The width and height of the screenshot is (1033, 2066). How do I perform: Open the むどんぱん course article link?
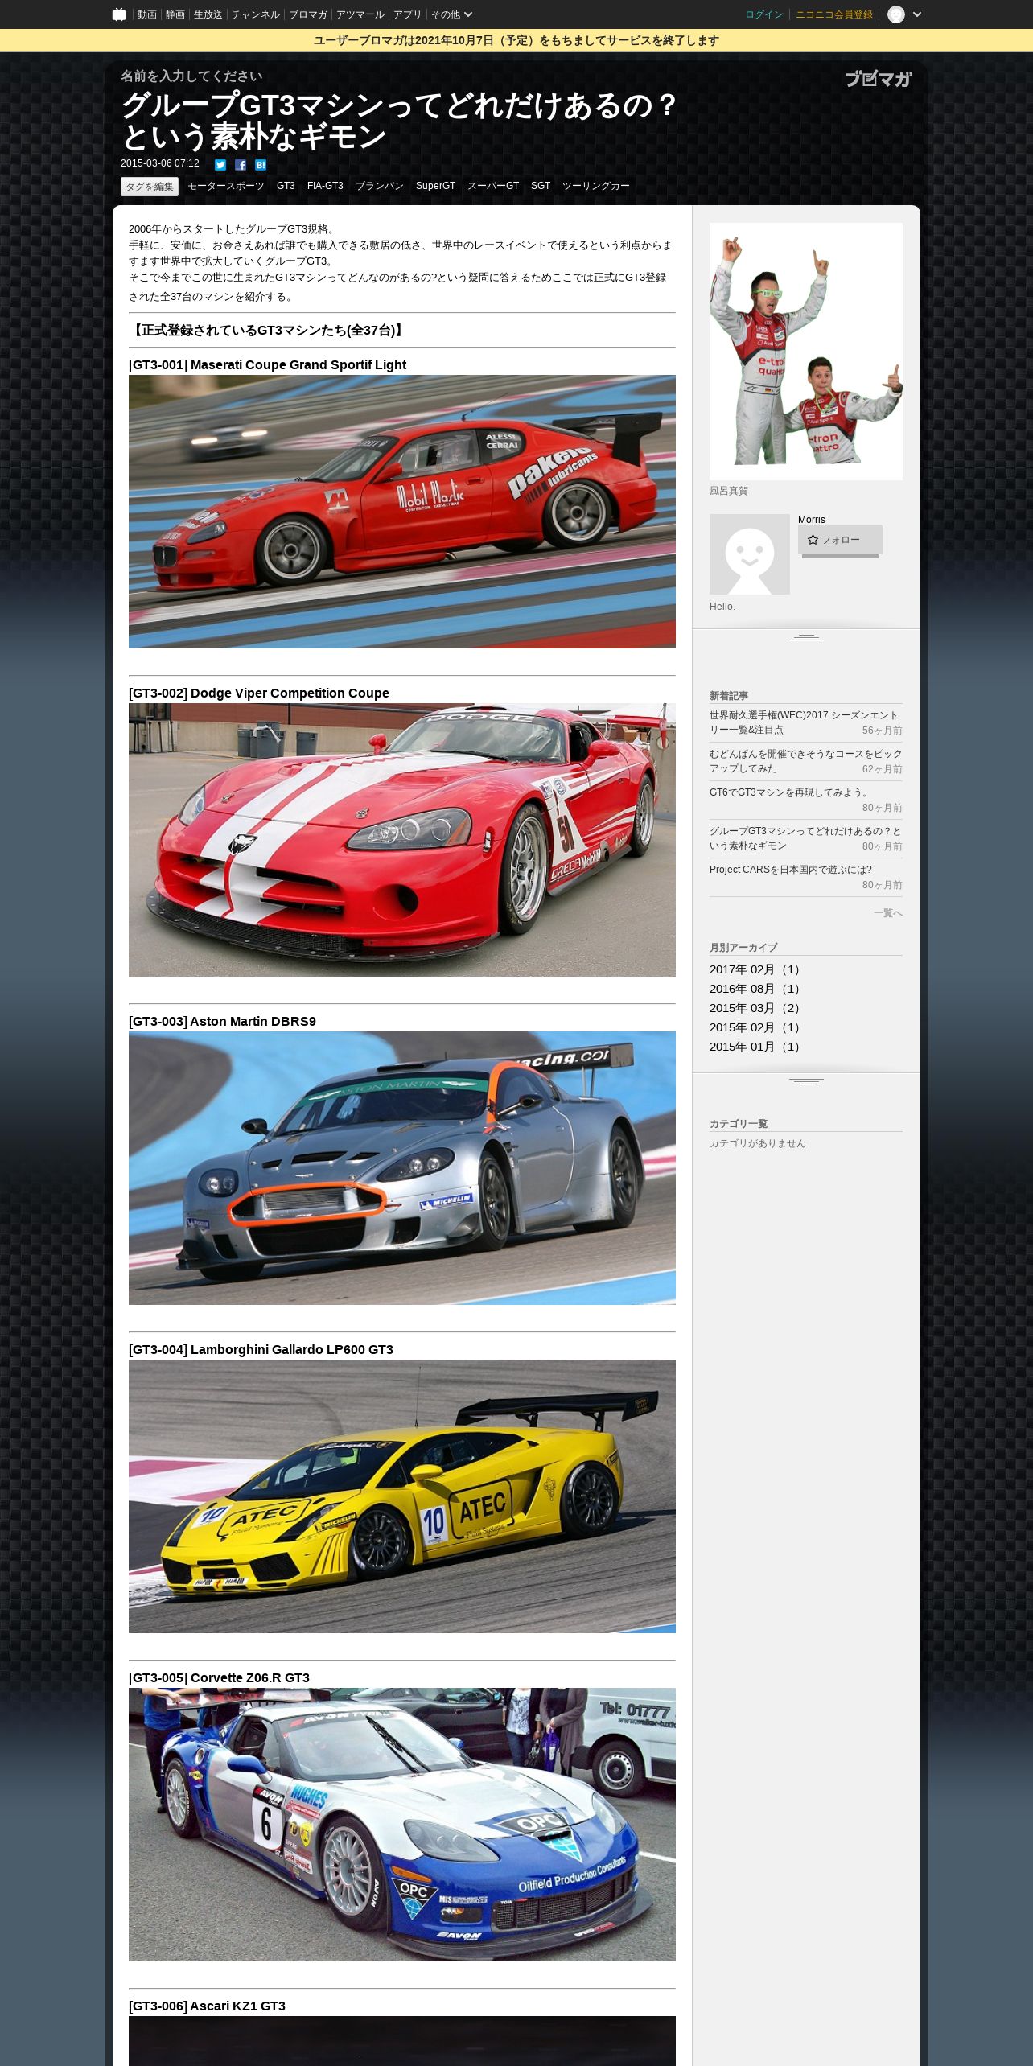pos(805,761)
